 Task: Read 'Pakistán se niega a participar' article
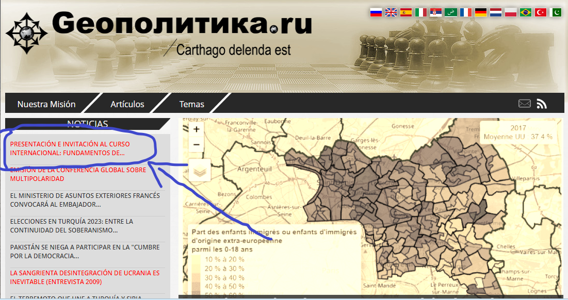tap(85, 252)
